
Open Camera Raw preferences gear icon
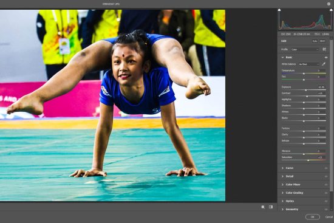(329, 4)
